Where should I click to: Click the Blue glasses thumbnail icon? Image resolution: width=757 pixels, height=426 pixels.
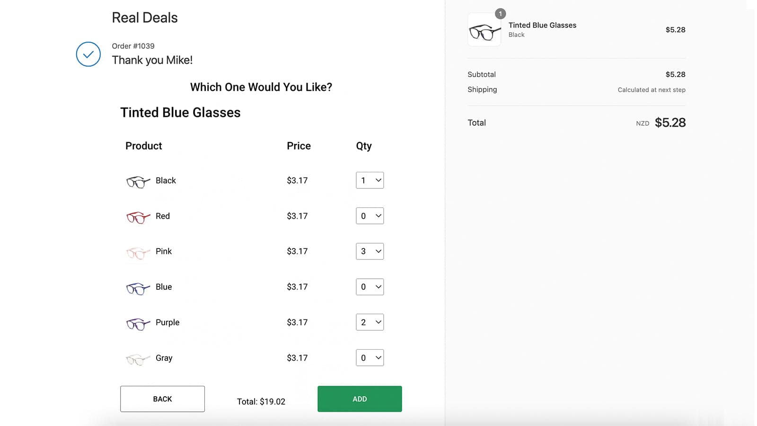point(137,288)
